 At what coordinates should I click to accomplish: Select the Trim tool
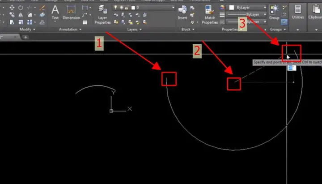[30, 8]
